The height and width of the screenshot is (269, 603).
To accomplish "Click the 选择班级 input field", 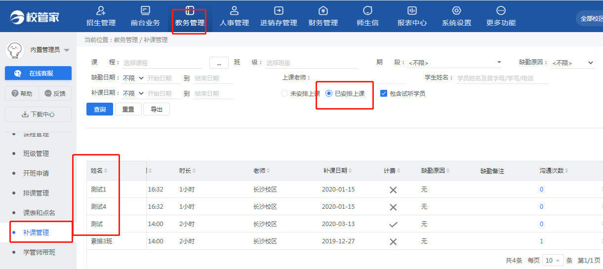I will 311,63.
